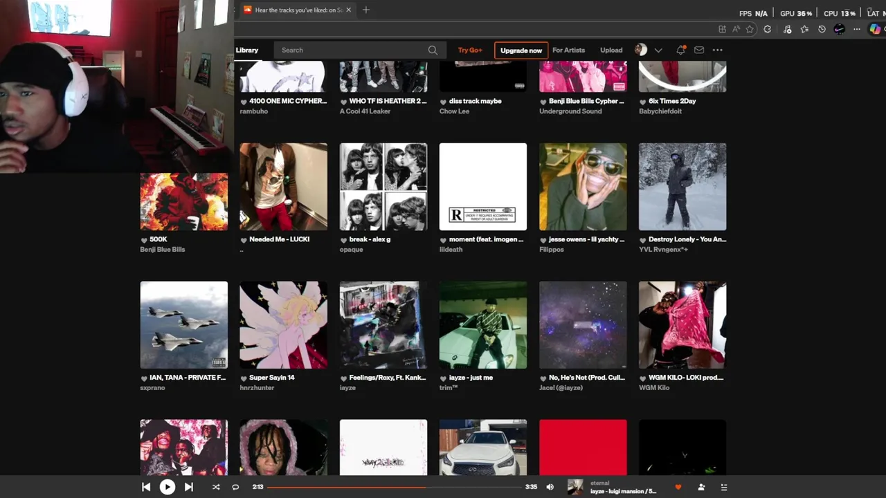Open the browser history icon

click(822, 29)
